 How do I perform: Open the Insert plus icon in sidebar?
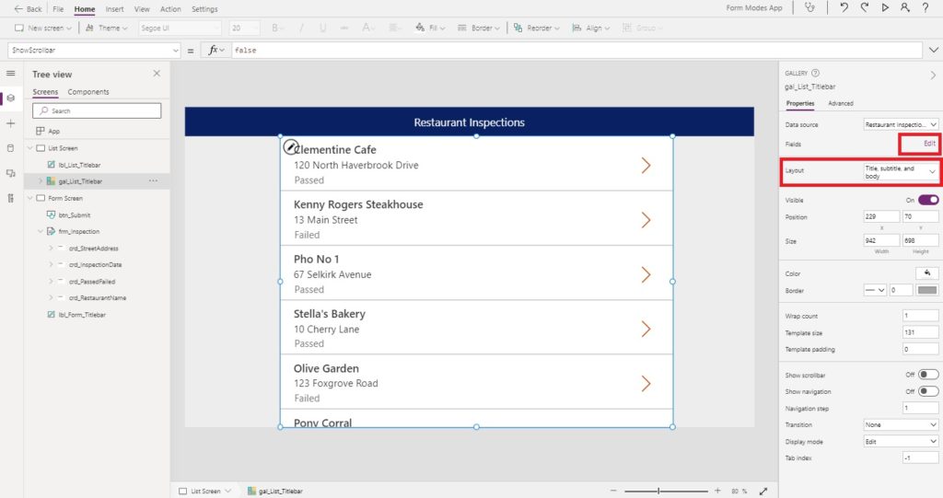click(x=11, y=123)
